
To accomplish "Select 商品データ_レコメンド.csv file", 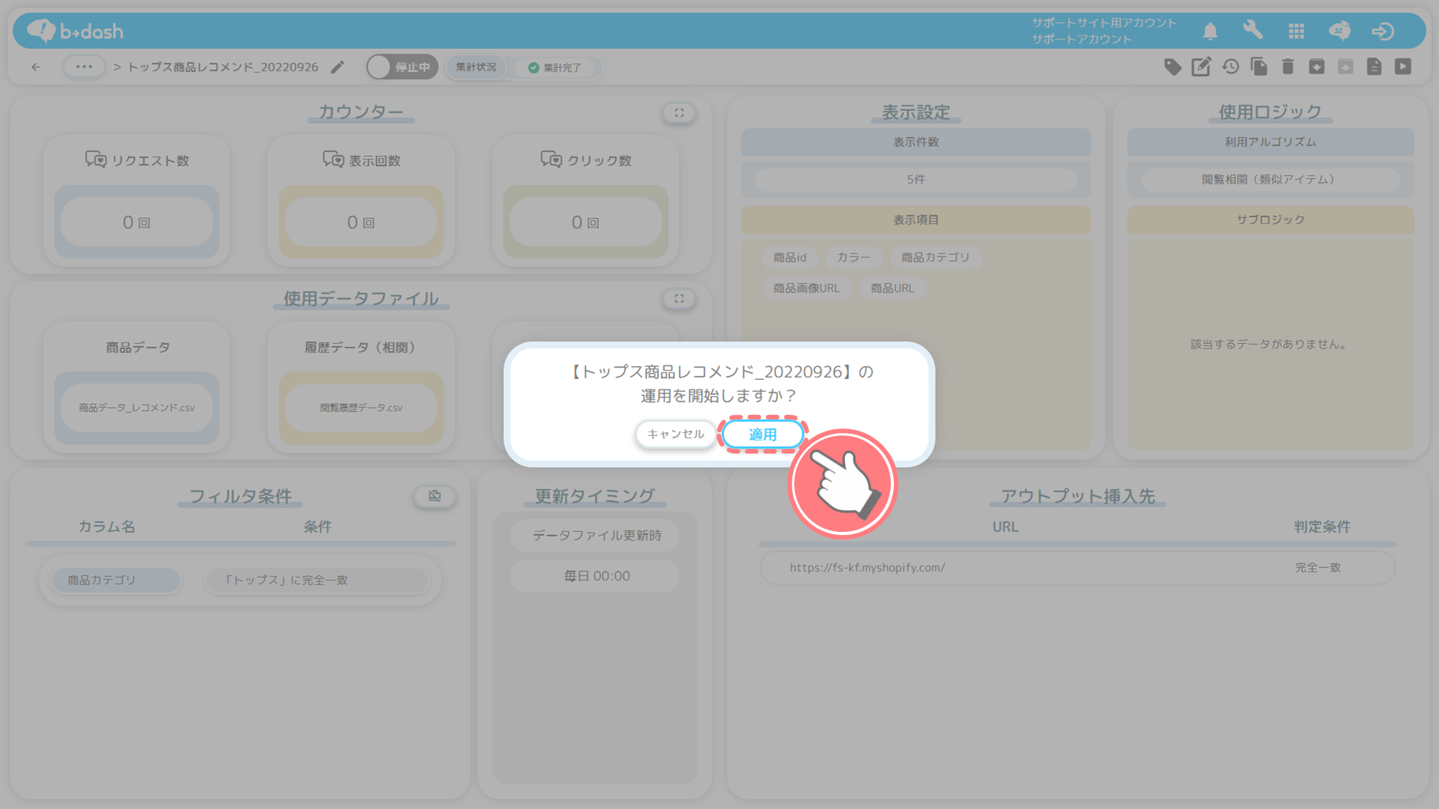I will coord(136,408).
